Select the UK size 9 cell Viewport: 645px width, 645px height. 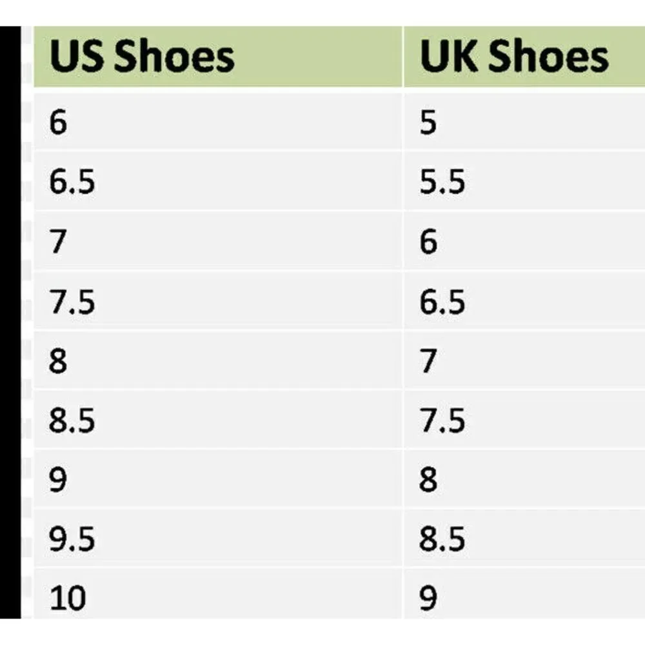tap(524, 594)
